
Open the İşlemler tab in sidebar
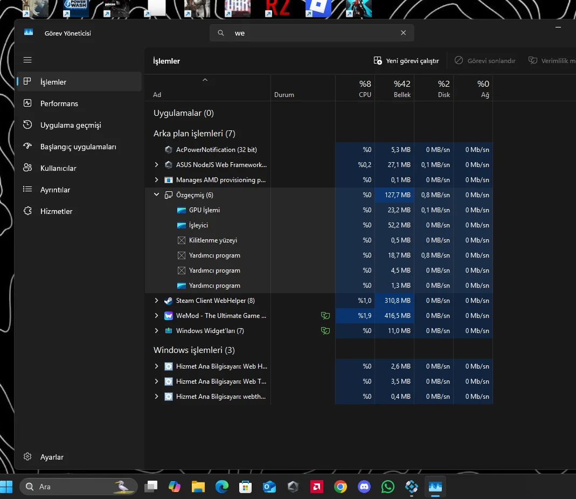79,81
